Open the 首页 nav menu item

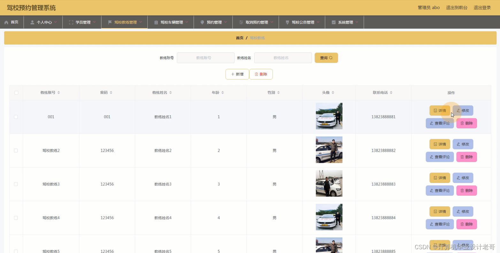(12, 22)
